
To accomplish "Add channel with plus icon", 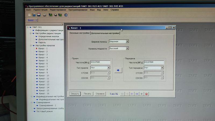I will point(142,94).
